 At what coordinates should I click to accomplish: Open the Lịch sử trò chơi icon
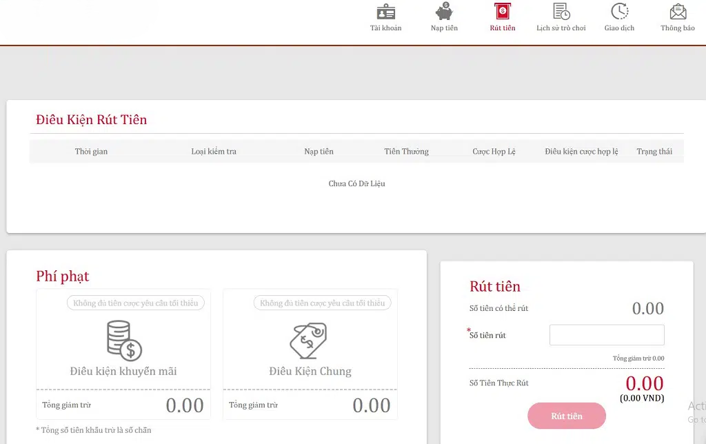tap(561, 12)
